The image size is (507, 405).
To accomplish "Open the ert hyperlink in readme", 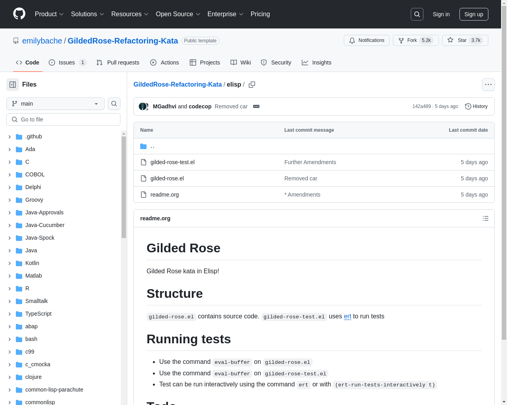I will (x=347, y=316).
